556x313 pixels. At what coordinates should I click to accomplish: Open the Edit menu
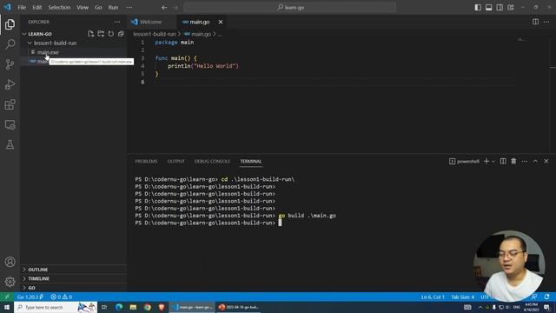[x=36, y=7]
